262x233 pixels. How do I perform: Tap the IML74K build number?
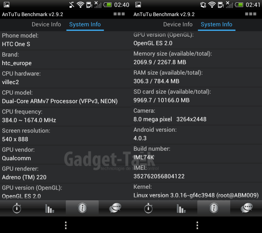(x=144, y=157)
